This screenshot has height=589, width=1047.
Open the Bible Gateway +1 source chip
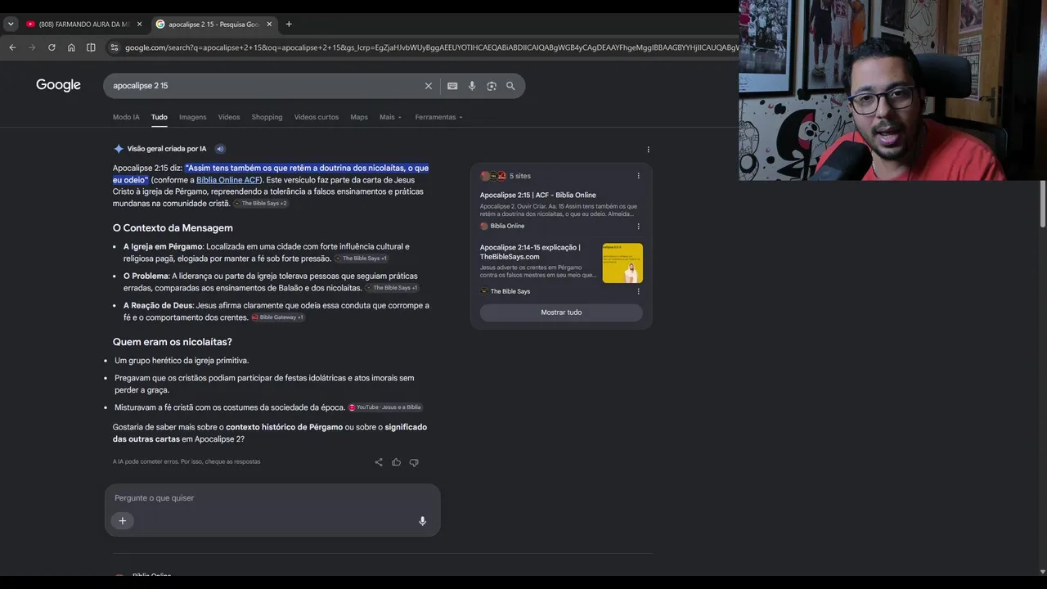278,317
